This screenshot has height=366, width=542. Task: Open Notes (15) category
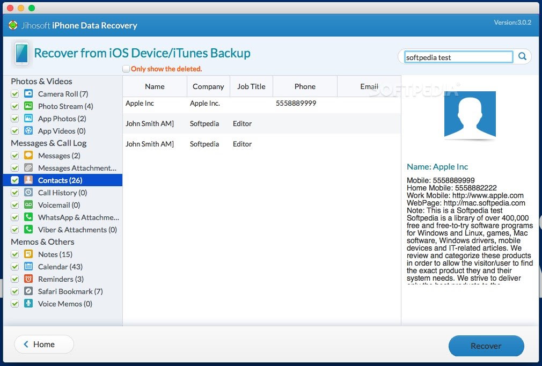click(x=55, y=254)
